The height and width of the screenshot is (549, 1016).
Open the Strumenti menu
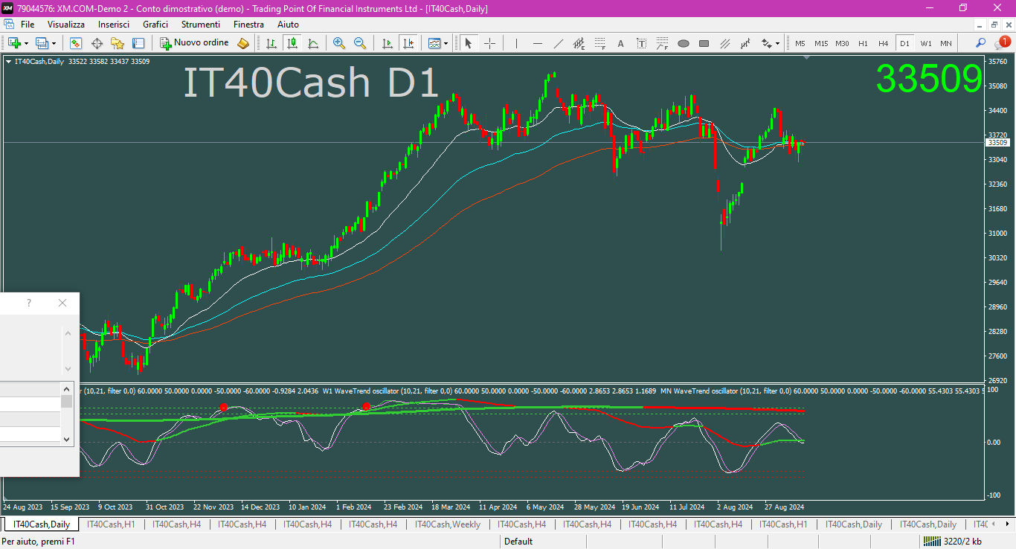pos(201,25)
